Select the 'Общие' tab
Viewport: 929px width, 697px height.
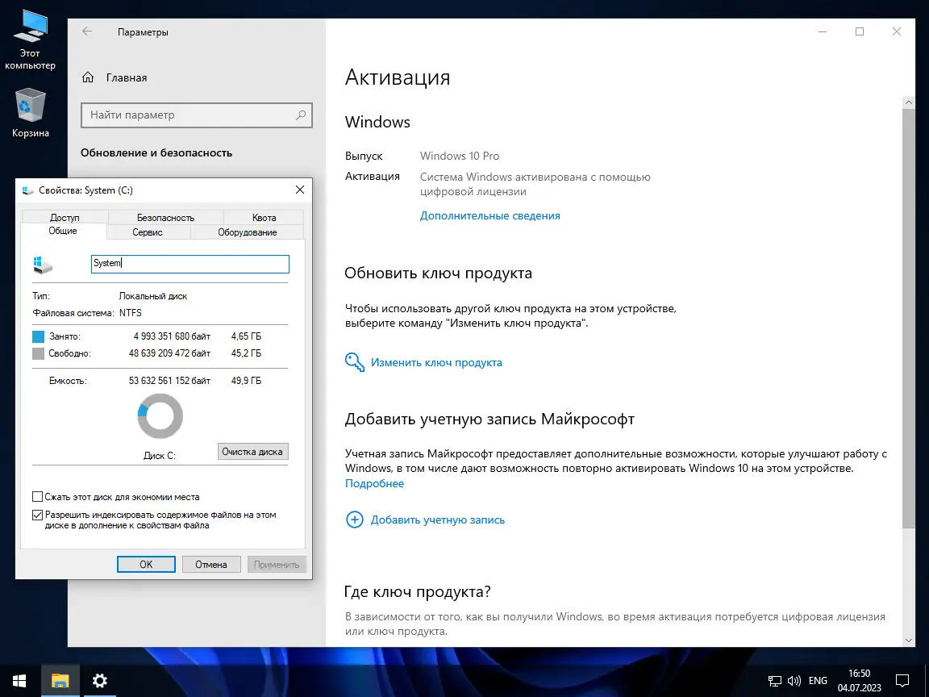(63, 232)
